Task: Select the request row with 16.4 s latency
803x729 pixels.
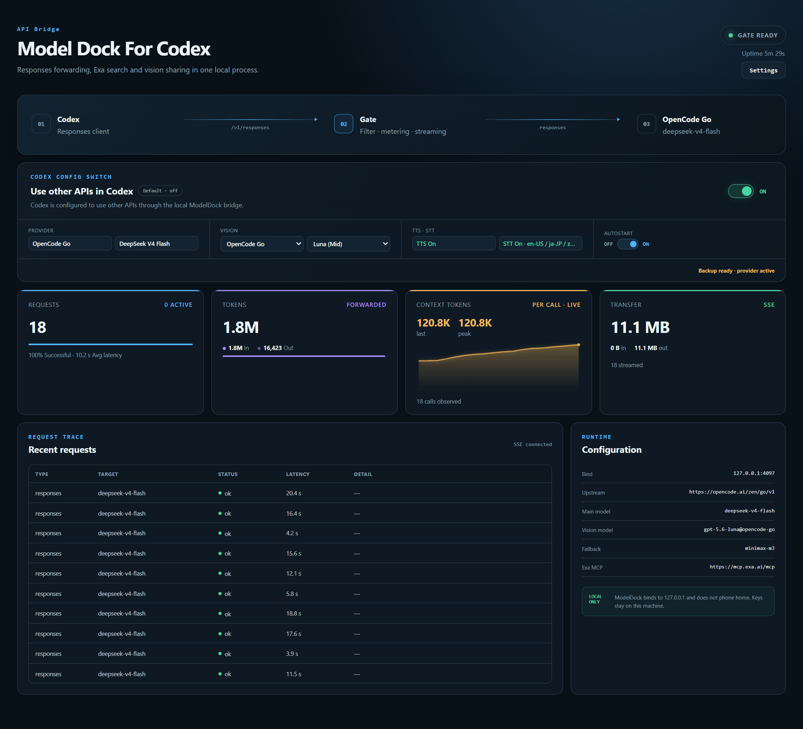Action: pos(290,513)
